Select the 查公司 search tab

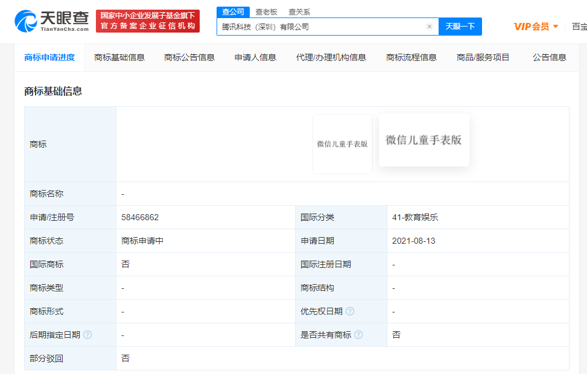tap(233, 12)
